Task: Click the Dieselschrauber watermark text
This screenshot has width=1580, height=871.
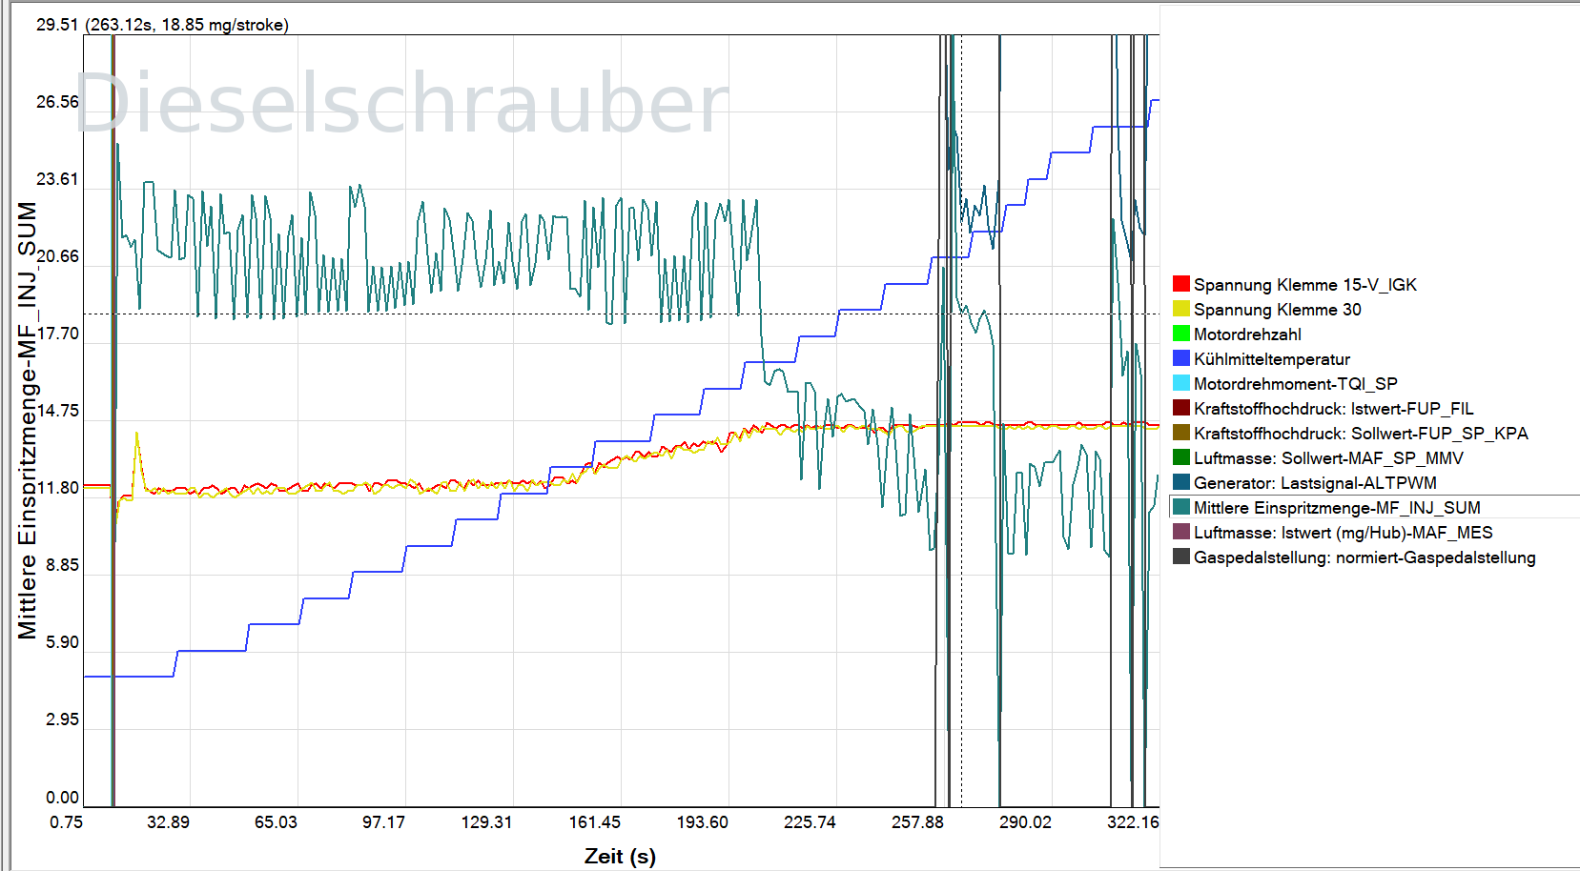Action: (x=400, y=100)
